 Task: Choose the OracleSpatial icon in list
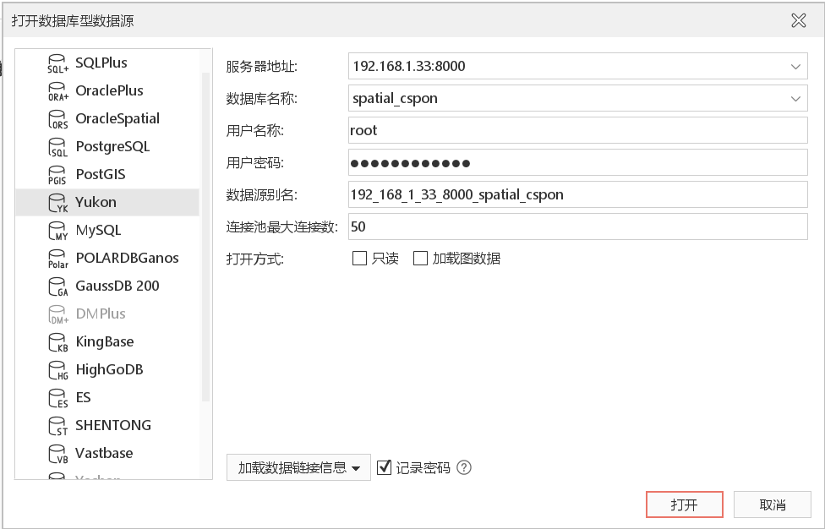[57, 119]
